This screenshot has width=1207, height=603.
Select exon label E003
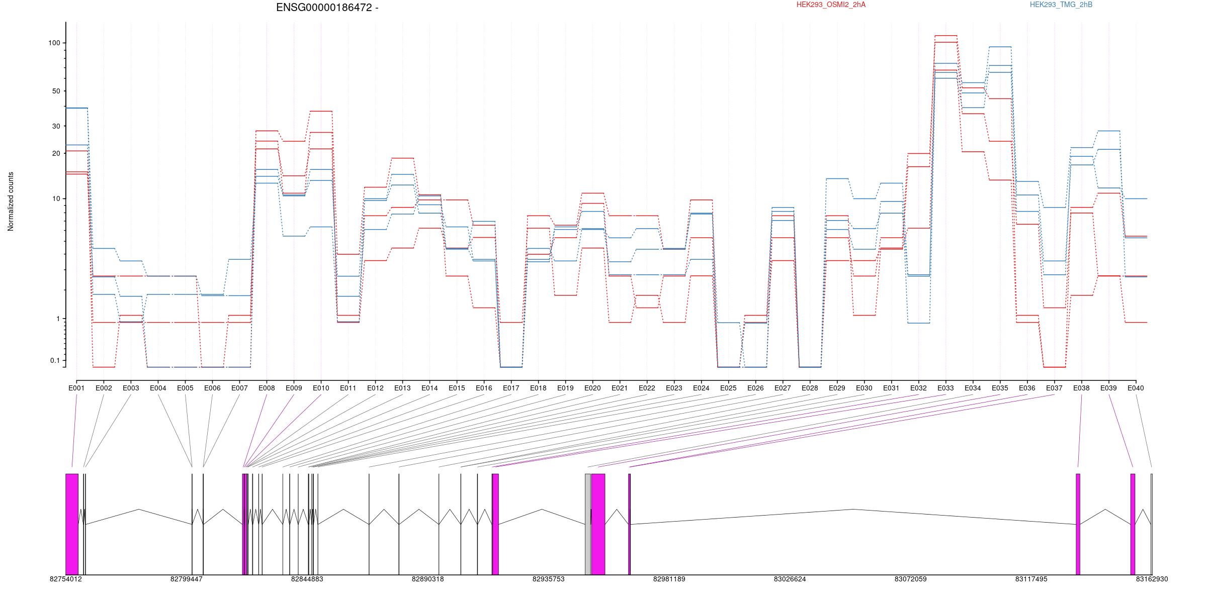tap(131, 388)
